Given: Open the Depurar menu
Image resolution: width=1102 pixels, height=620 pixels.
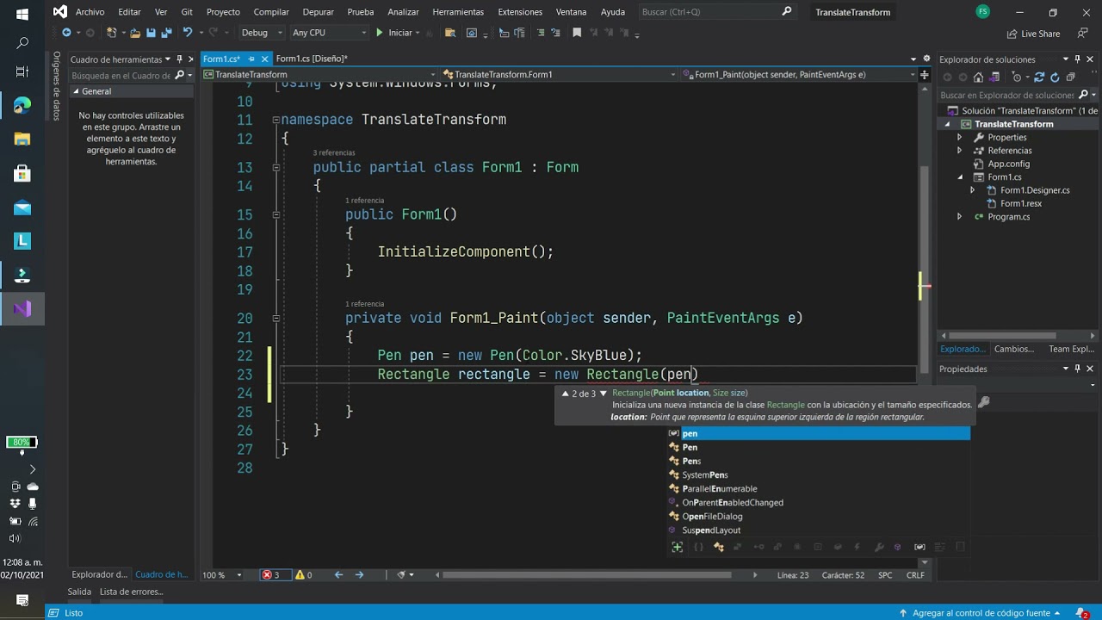Looking at the screenshot, I should click(318, 12).
